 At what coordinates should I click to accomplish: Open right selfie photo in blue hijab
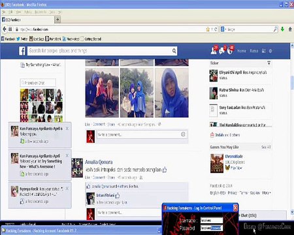(x=172, y=93)
